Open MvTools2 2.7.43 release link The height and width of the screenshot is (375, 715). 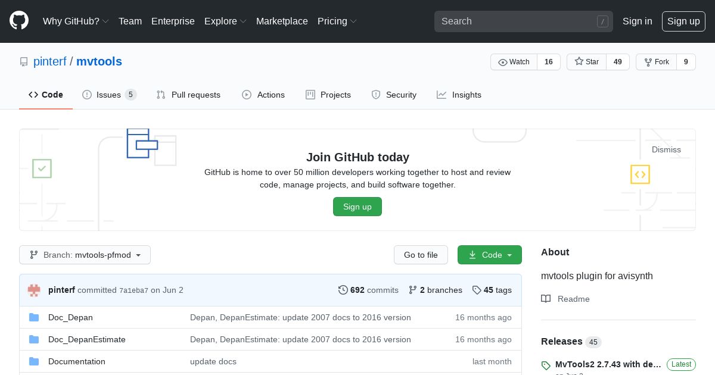pos(608,364)
